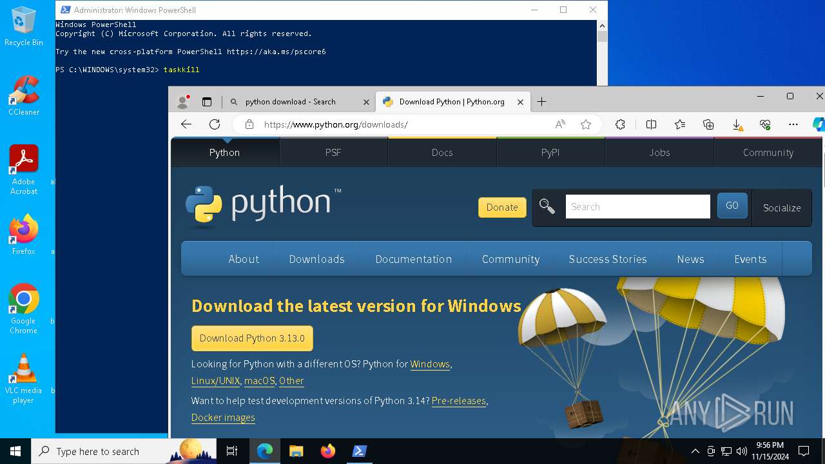
Task: Open Copilot icon in Edge
Action: pyautogui.click(x=819, y=124)
